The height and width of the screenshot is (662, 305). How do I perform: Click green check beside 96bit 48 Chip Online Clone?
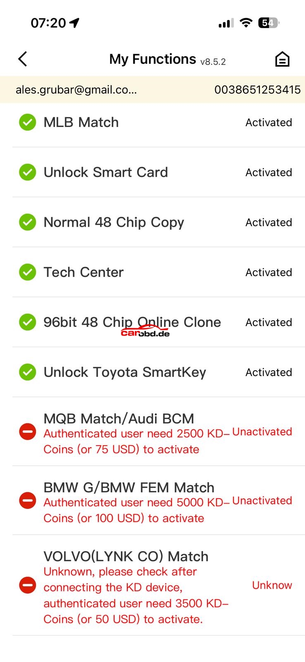(x=28, y=322)
